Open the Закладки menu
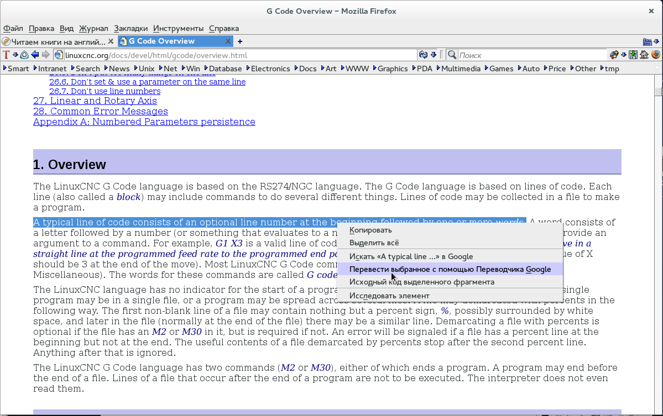Screen dimensions: 663x416 pos(130,28)
